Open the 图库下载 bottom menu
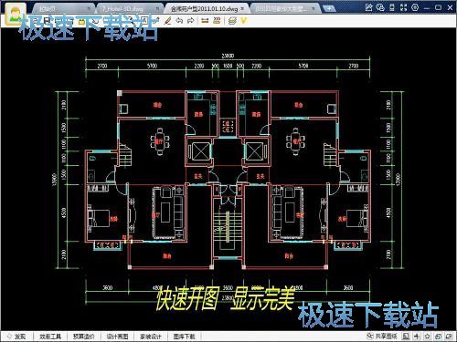 pyautogui.click(x=184, y=337)
